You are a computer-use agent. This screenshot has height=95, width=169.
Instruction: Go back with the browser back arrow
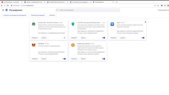click(2, 6)
